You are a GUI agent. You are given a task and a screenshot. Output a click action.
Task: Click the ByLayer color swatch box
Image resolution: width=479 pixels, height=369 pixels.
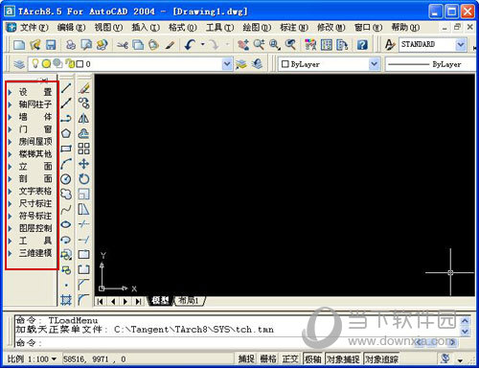[x=285, y=64]
